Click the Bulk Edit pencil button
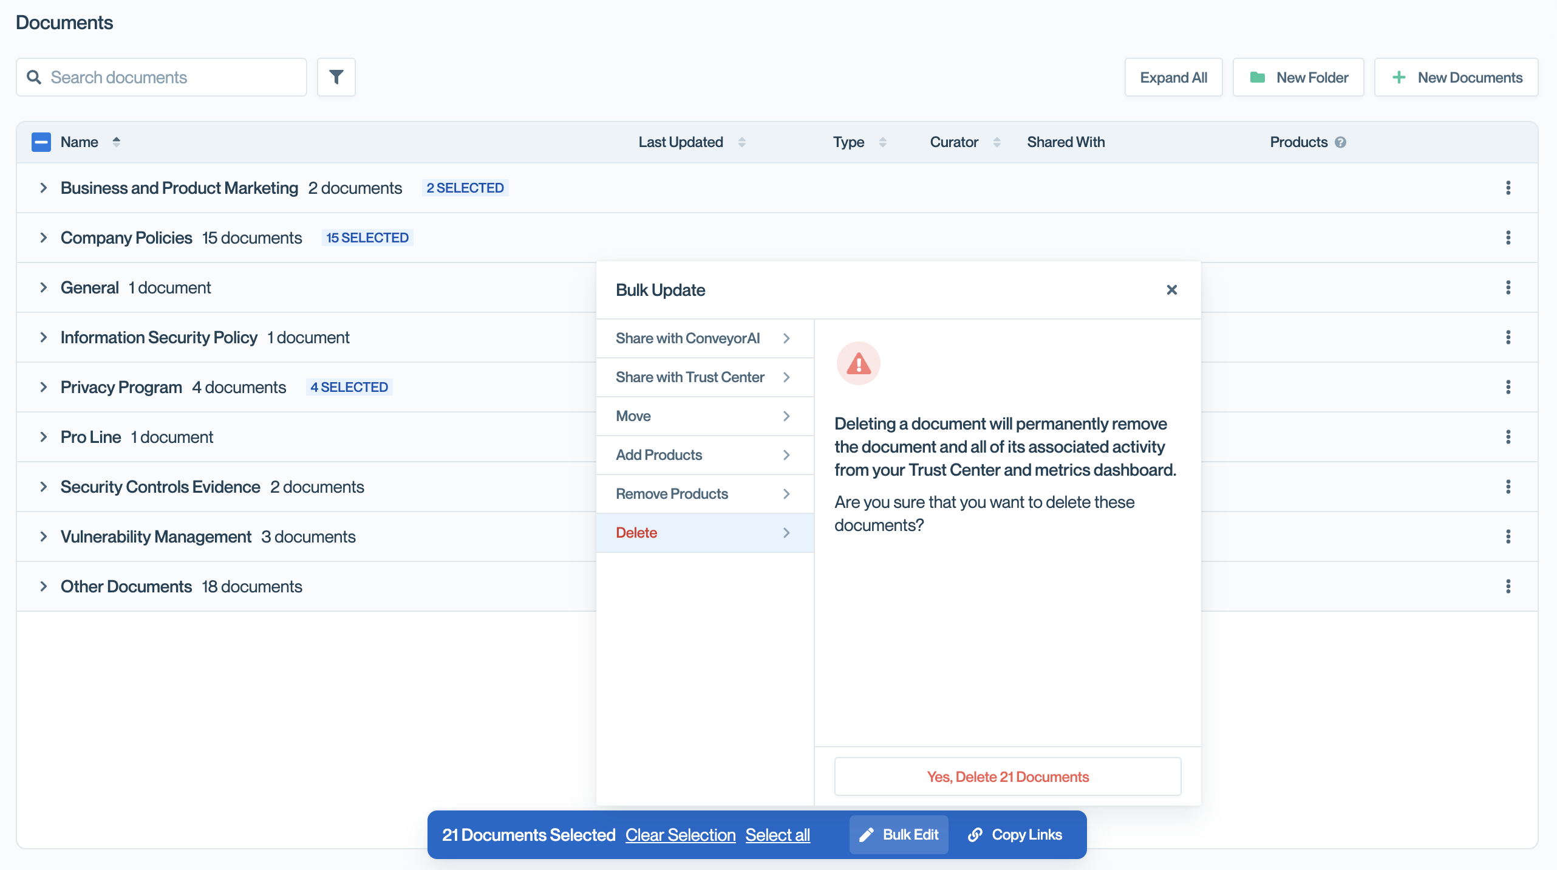The image size is (1557, 870). click(x=899, y=835)
